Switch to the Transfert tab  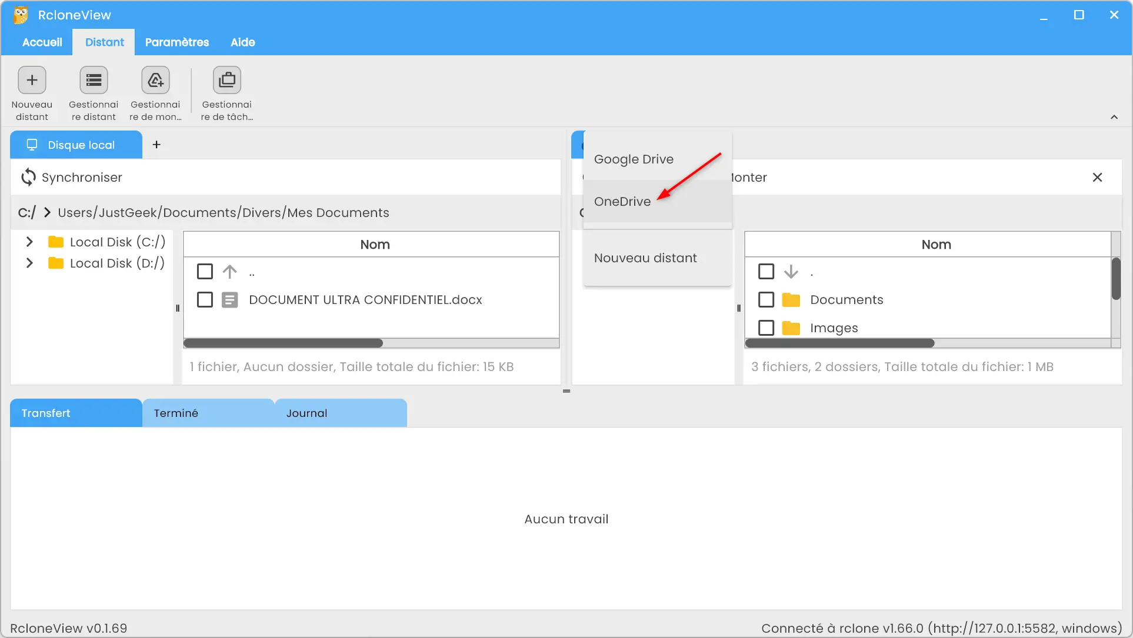click(76, 413)
